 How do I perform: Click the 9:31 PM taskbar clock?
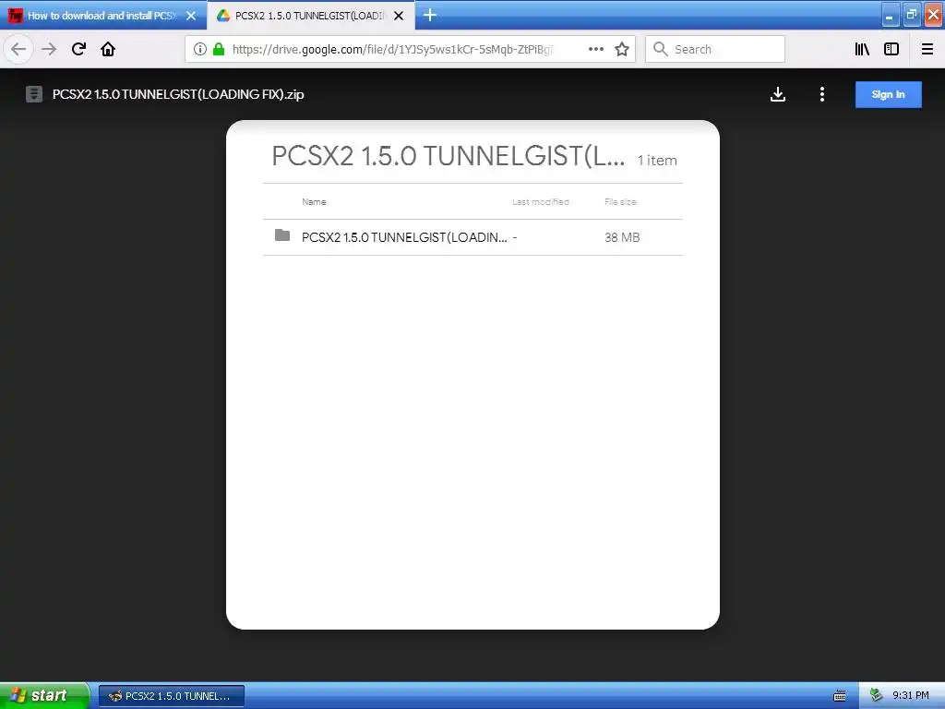(911, 696)
